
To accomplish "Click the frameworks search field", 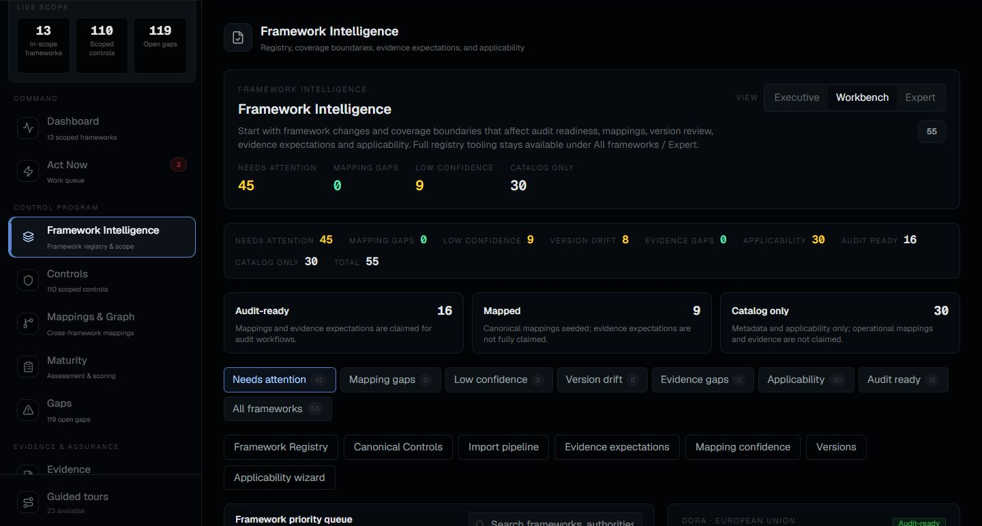I will [x=555, y=521].
